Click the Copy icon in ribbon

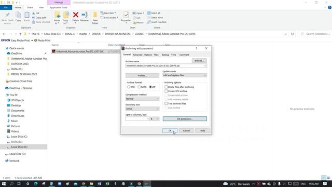pos(18,15)
